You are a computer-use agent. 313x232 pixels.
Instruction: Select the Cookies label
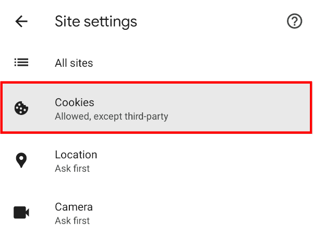point(75,102)
